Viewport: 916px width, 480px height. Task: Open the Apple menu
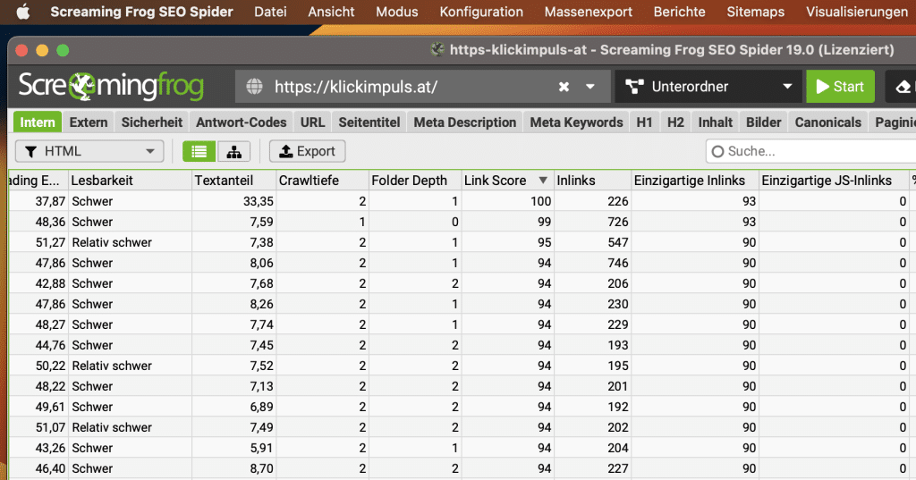click(22, 12)
